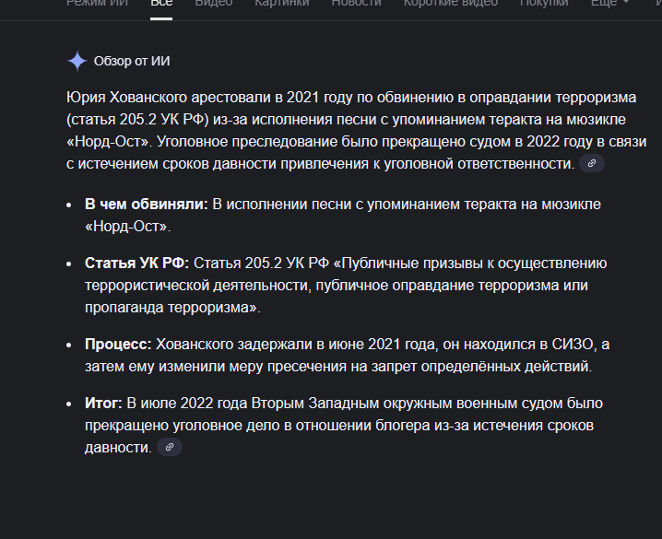Open the Короткие видео tab
The image size is (662, 539).
[451, 4]
